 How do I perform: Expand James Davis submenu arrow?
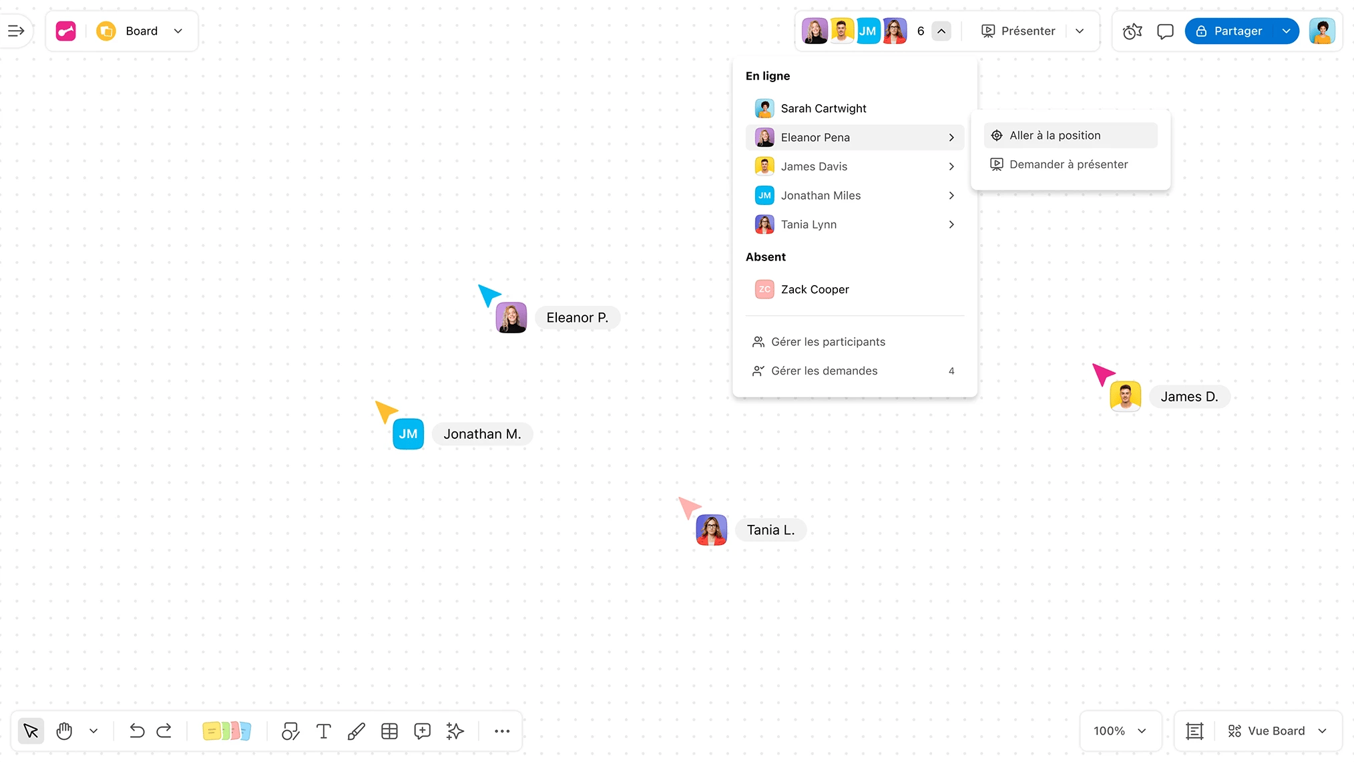[x=951, y=166]
